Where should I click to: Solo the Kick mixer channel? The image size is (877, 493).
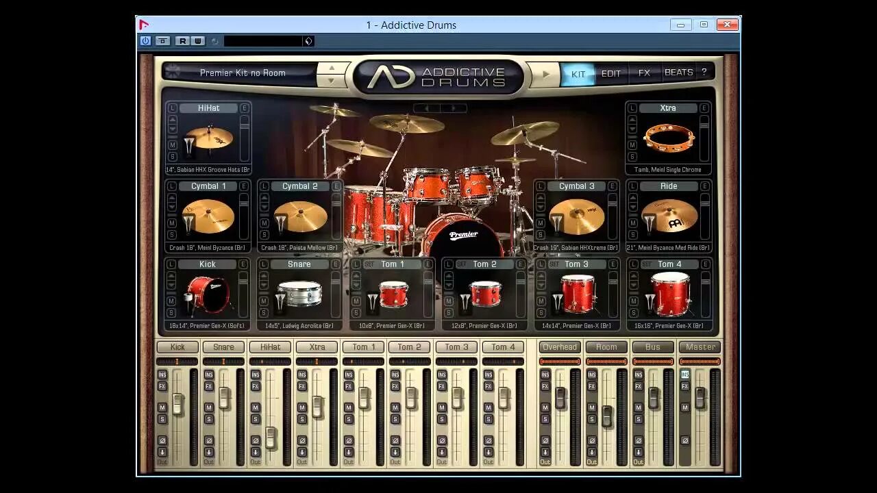point(162,419)
